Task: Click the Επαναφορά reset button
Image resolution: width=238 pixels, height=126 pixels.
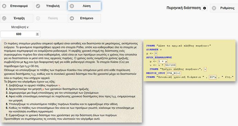Action: 16,6
